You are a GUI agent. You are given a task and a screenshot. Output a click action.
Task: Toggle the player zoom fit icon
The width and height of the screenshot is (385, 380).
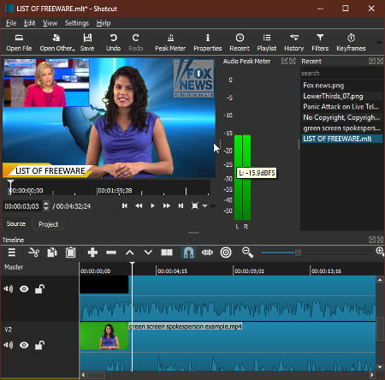coord(195,205)
